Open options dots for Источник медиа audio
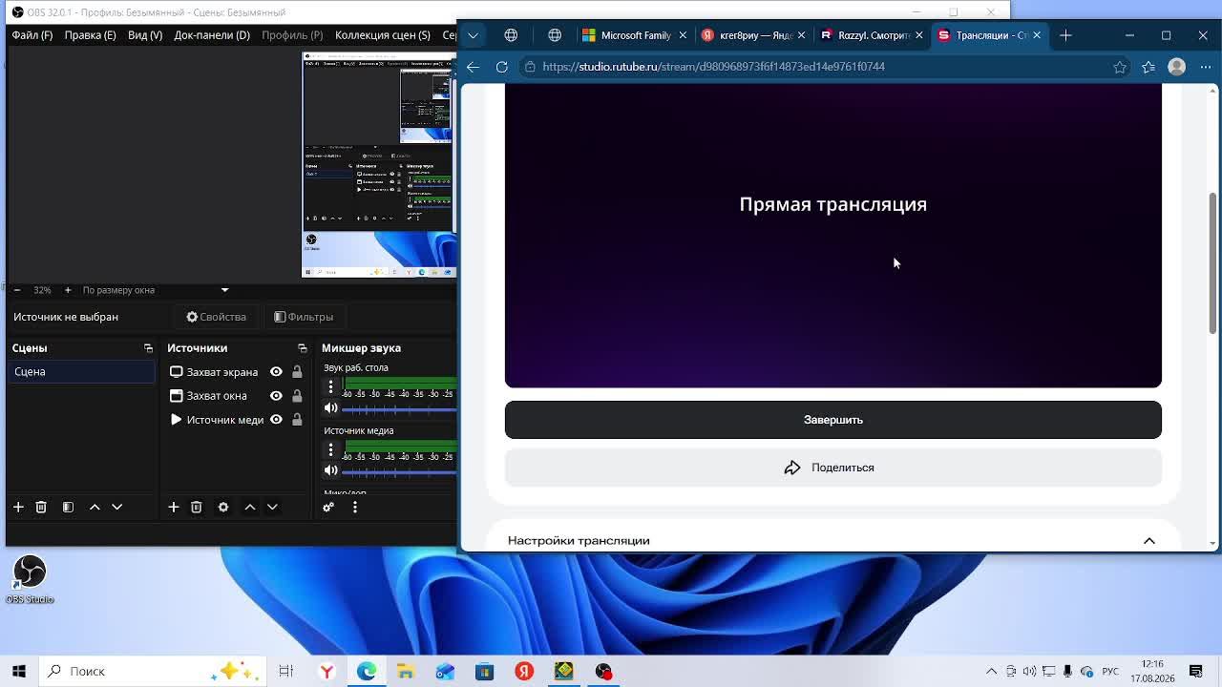Image resolution: width=1222 pixels, height=687 pixels. (331, 449)
